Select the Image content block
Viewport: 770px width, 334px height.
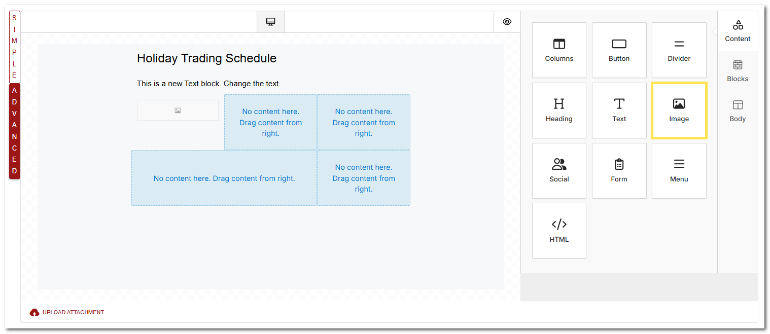point(679,110)
